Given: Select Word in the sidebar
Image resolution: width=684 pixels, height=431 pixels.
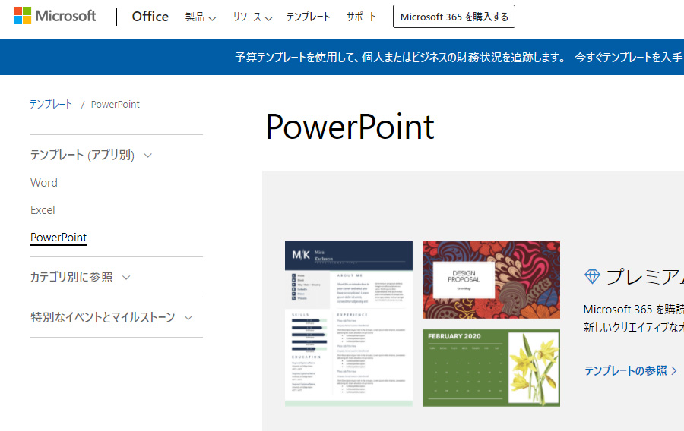Looking at the screenshot, I should 44,183.
